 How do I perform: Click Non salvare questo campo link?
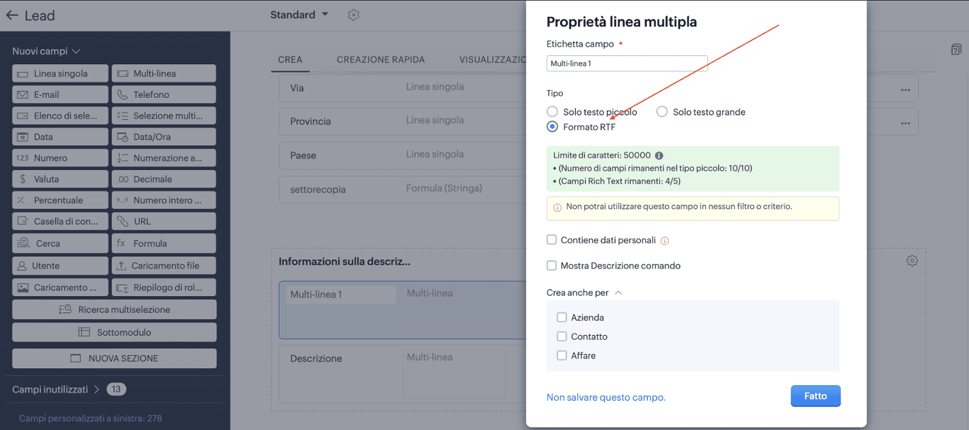pyautogui.click(x=606, y=397)
